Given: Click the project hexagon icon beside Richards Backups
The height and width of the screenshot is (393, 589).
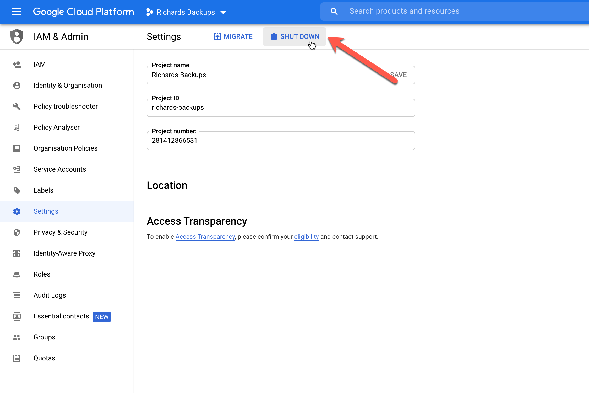Looking at the screenshot, I should coord(150,12).
